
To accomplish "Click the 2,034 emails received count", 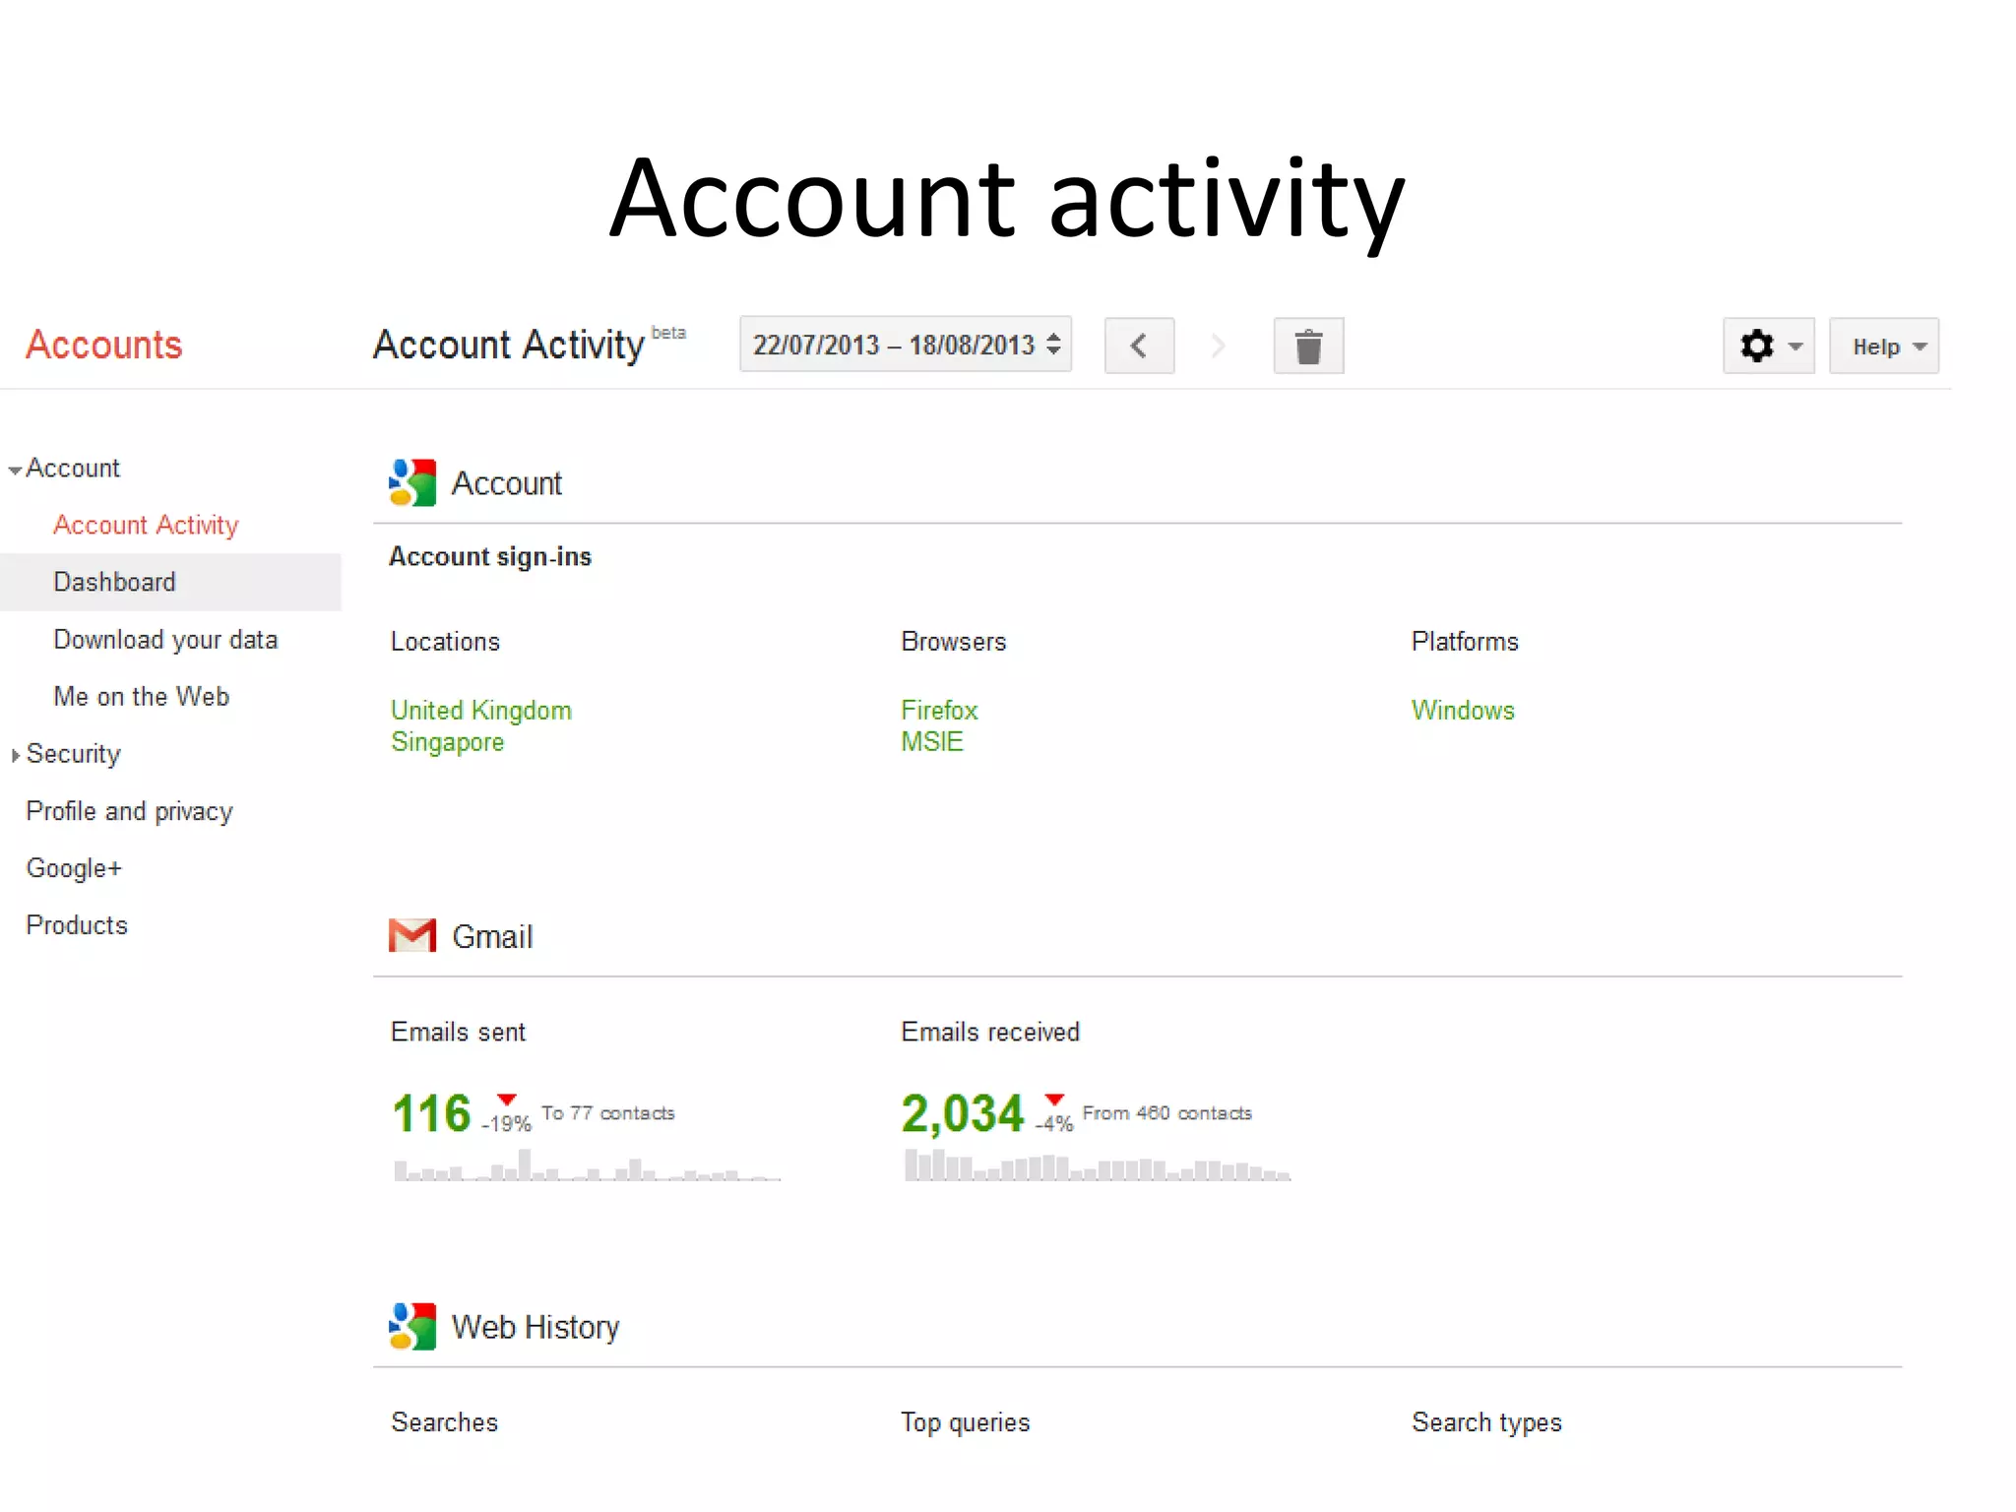I will pos(963,1113).
